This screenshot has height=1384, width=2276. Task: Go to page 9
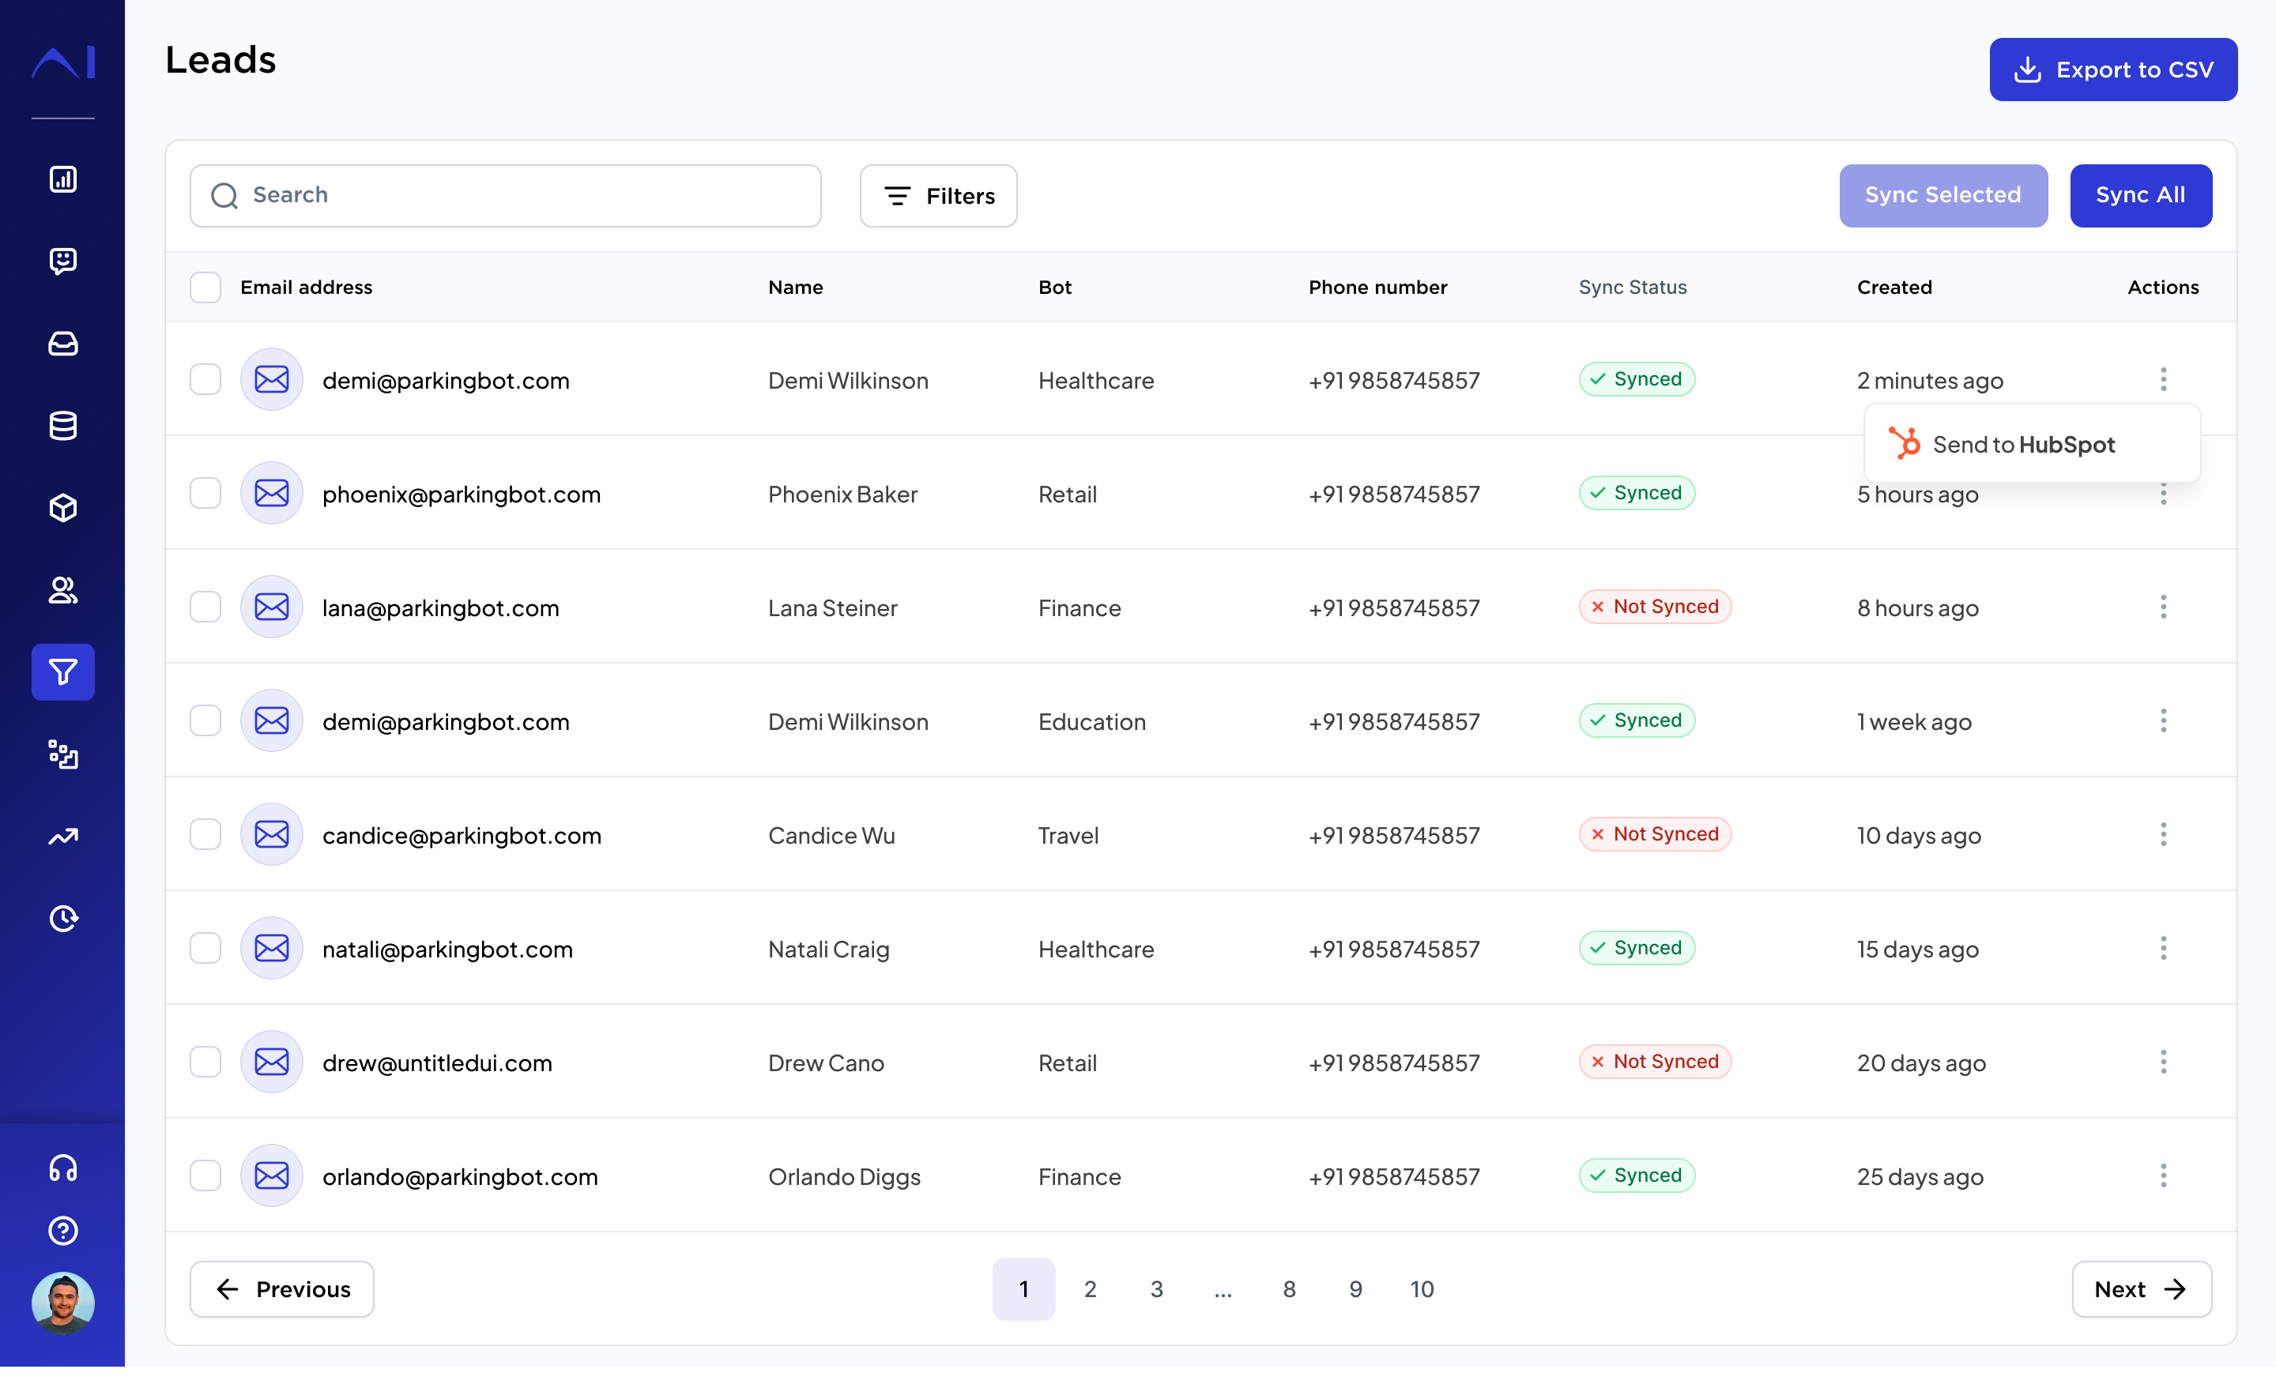(1356, 1289)
